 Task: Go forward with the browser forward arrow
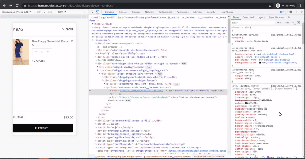click(x=11, y=6)
